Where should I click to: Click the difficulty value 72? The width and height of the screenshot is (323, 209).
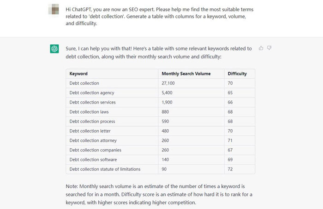(230, 169)
